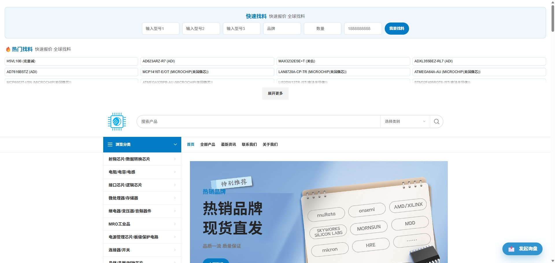Select 接口芯片/逻辑芯片 category text
Image resolution: width=555 pixels, height=263 pixels.
(x=125, y=185)
